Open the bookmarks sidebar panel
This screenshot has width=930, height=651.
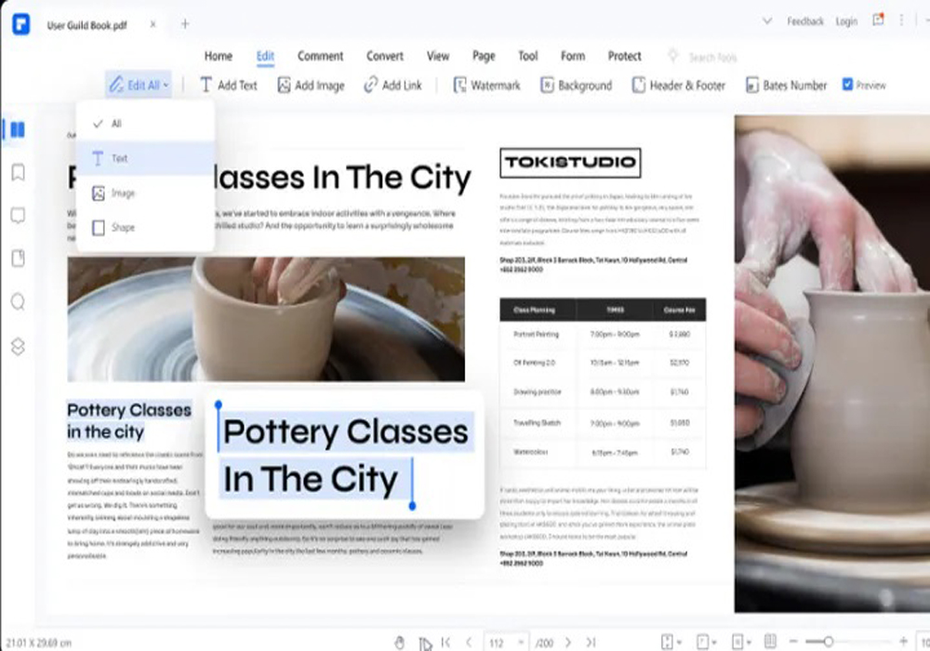click(18, 173)
